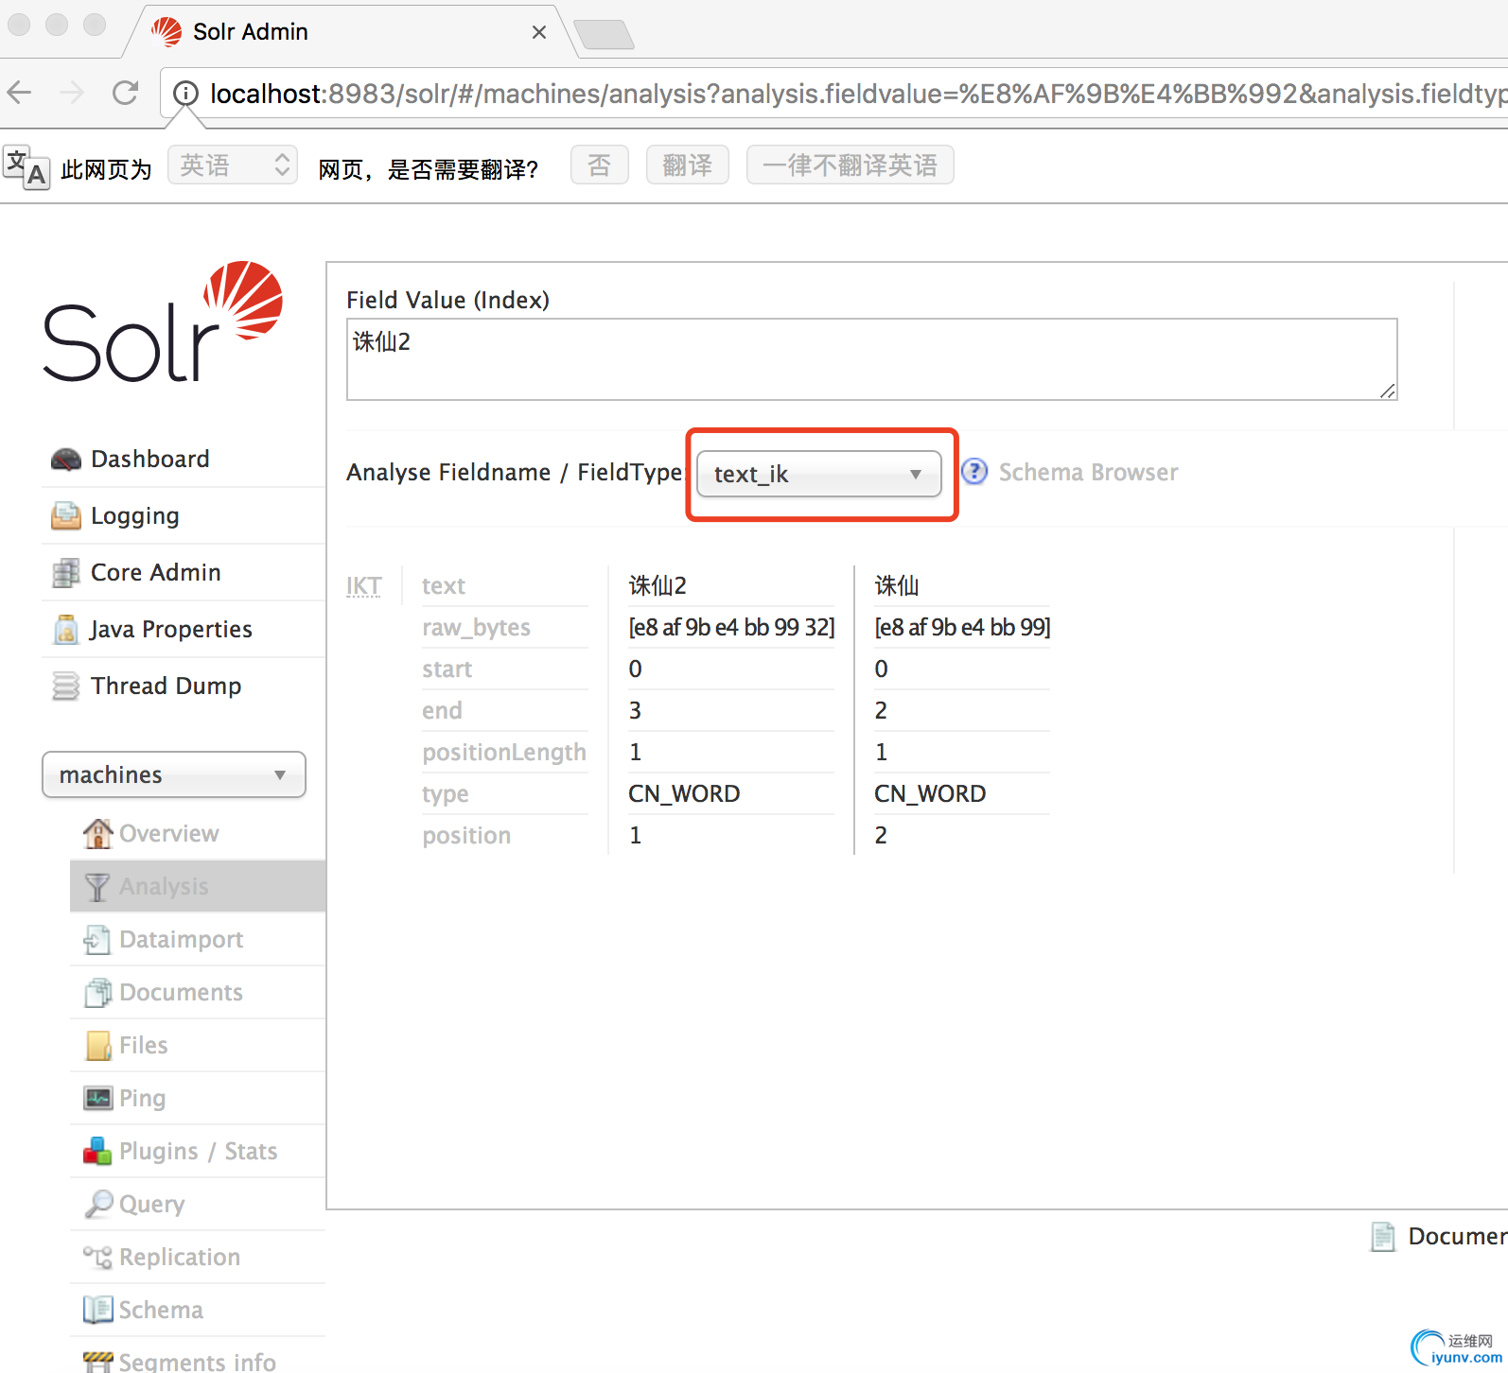Click the Dashboard gauge icon
The height and width of the screenshot is (1373, 1508).
point(66,460)
